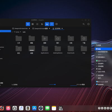Choose 图标 in the context menu

coord(103,49)
